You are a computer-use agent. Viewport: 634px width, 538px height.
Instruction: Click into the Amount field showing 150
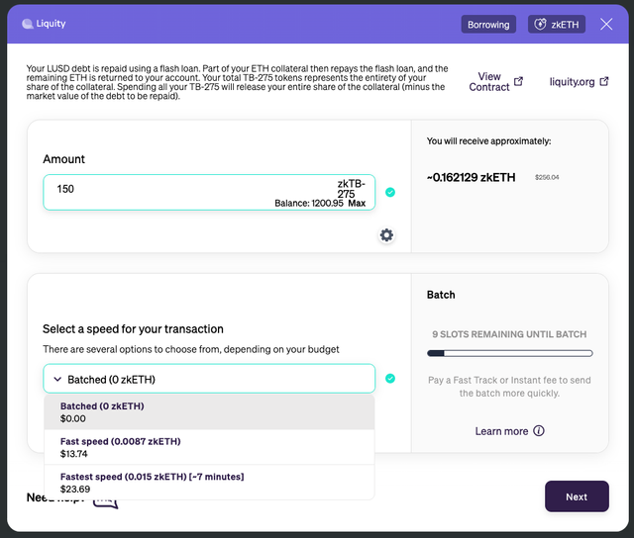tap(209, 192)
